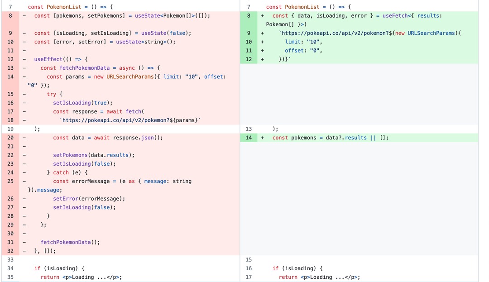
Task: Click '"0" });' wrapped continuation of line 14
Action: (x=38, y=86)
